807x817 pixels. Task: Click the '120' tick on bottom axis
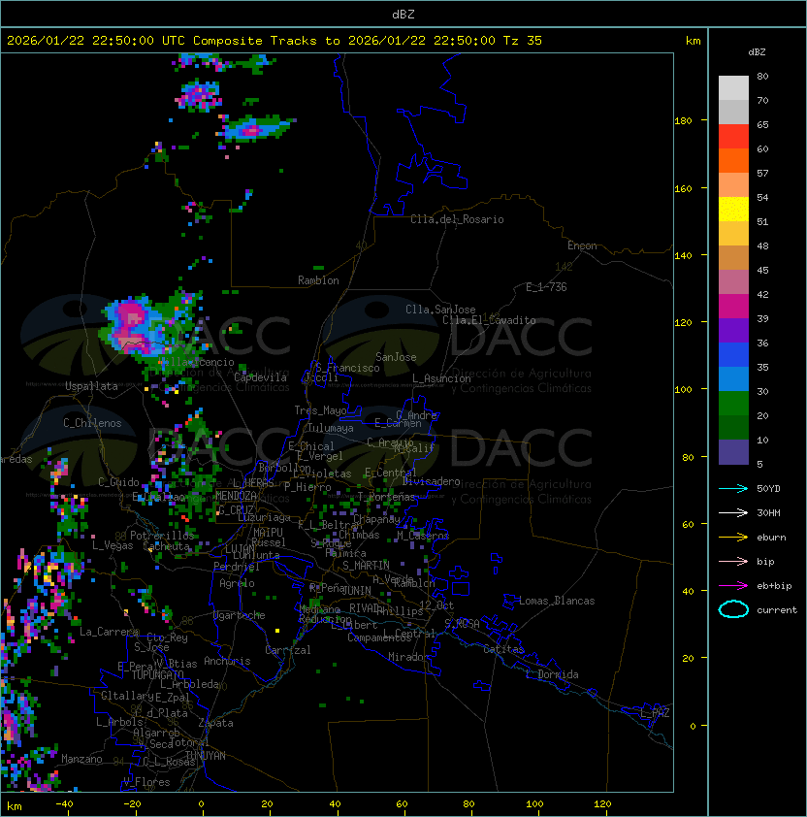[x=602, y=804]
